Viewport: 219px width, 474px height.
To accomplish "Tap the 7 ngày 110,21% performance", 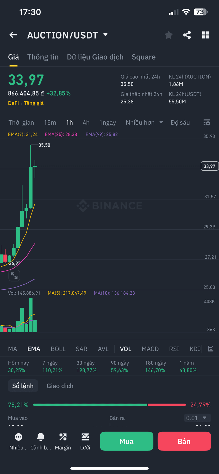I will (52, 367).
